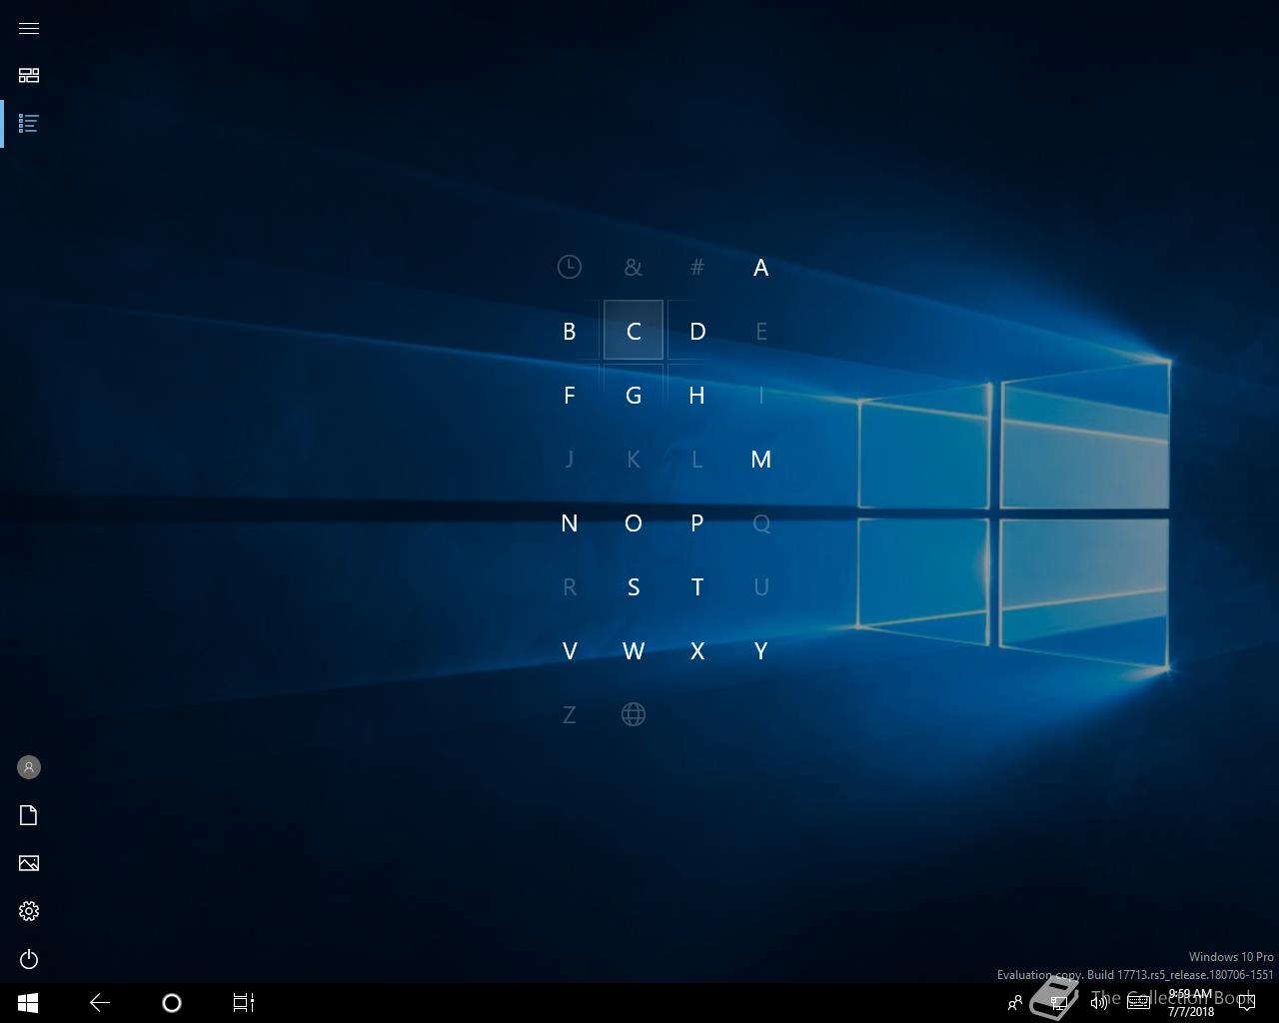Jump to apps under letter H
This screenshot has width=1279, height=1023.
coord(697,395)
